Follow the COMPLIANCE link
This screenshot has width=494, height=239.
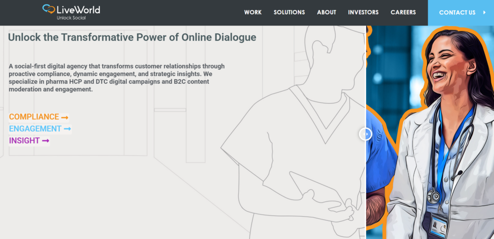(34, 117)
